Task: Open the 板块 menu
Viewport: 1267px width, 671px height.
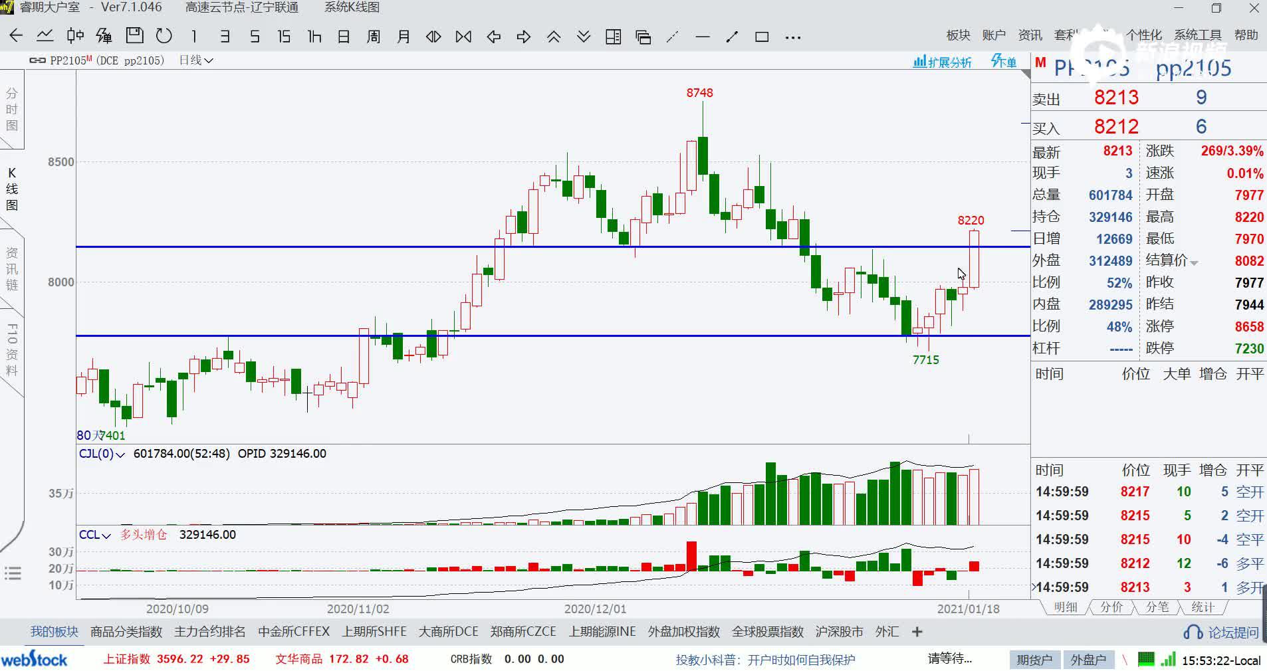Action: pos(958,35)
